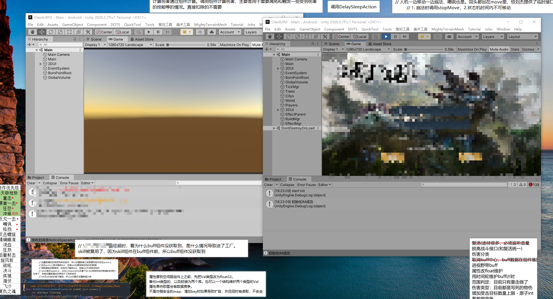Select Hand tool in ClientURP window
Image resolution: width=553 pixels, height=299 pixels.
[x=270, y=37]
